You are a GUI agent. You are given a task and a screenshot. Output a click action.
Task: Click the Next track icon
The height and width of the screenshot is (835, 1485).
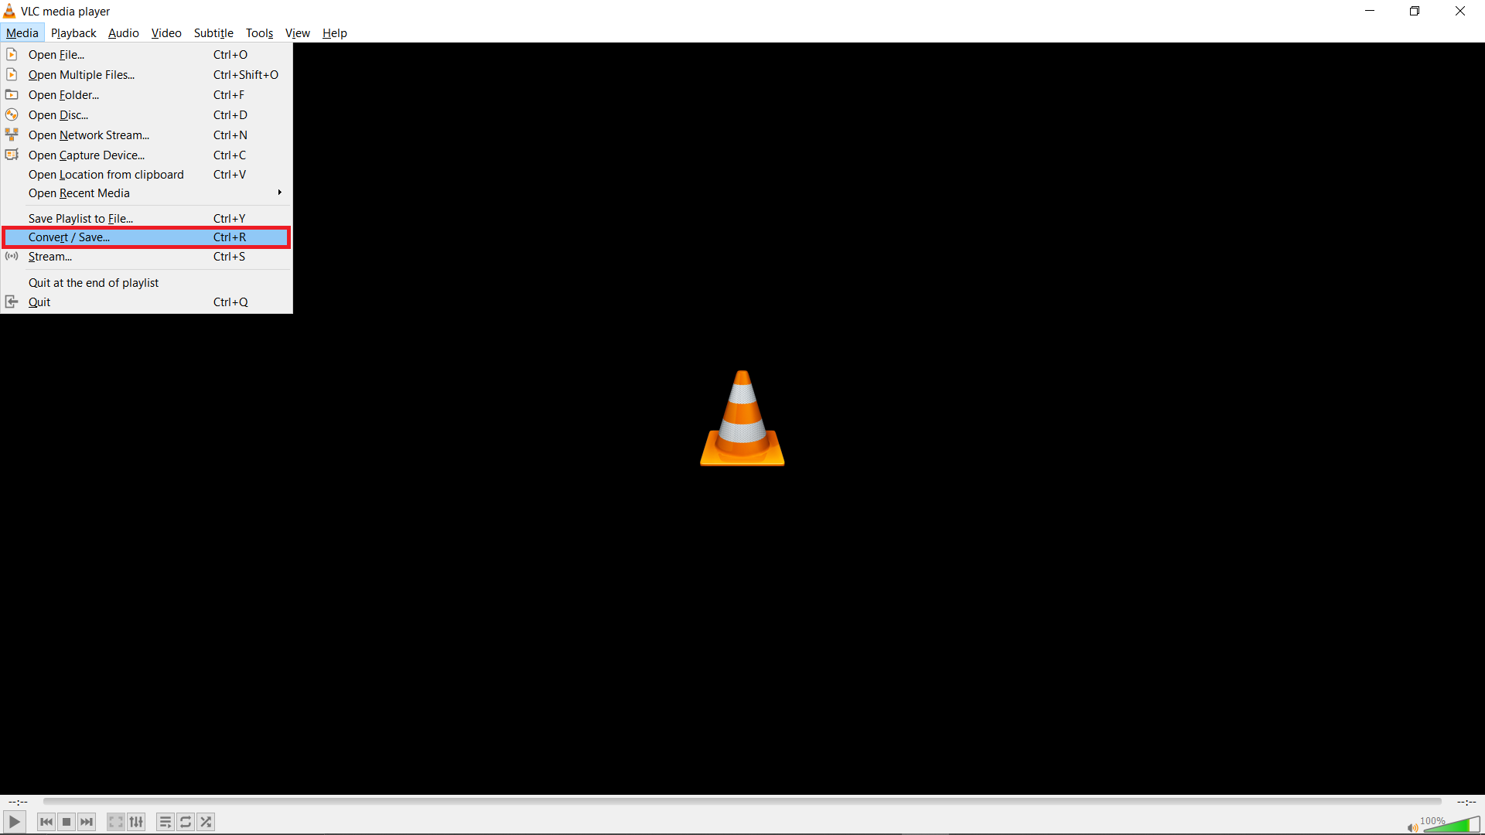(x=87, y=822)
